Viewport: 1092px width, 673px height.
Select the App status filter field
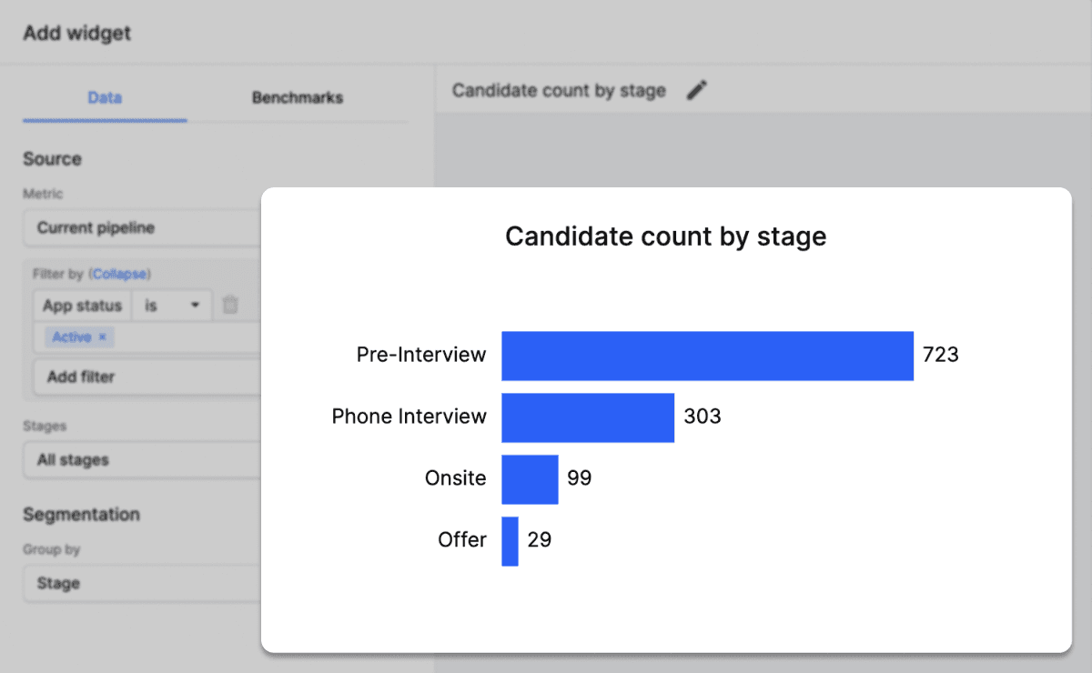click(x=82, y=306)
